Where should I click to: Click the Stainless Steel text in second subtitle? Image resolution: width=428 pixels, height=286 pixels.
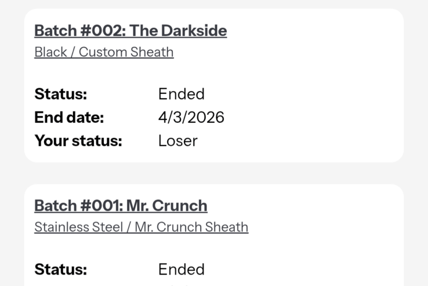(78, 227)
